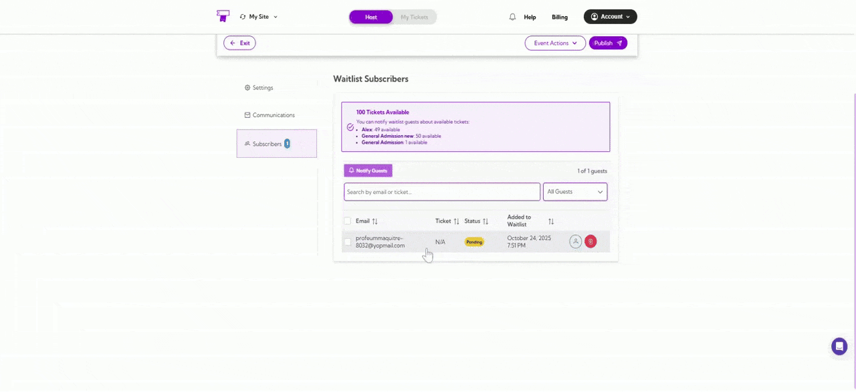
Task: Toggle the Email column sort arrows
Action: click(374, 221)
